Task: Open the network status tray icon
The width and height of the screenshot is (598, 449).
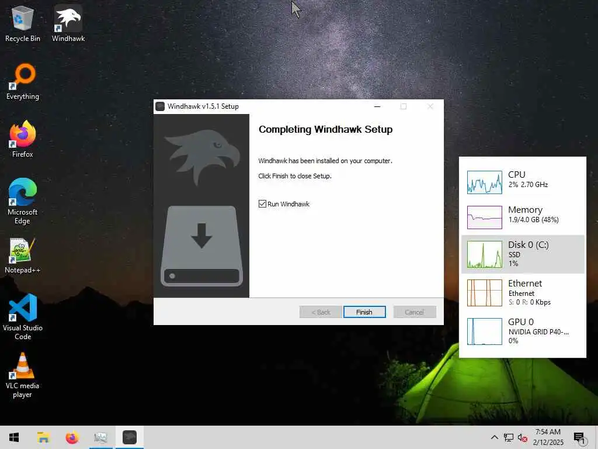Action: point(509,437)
